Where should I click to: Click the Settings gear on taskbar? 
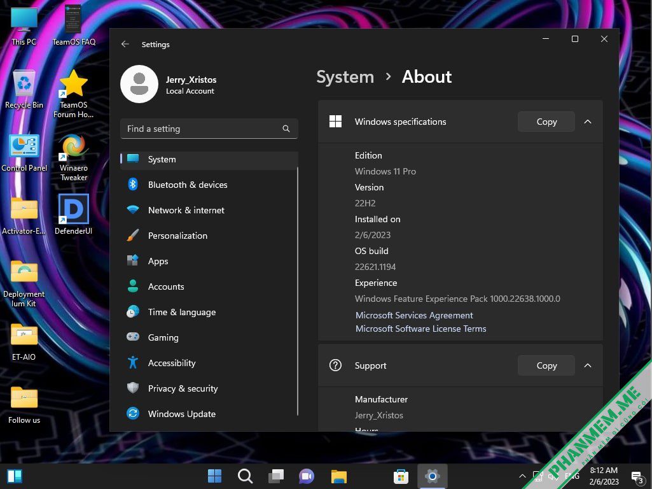(x=433, y=476)
